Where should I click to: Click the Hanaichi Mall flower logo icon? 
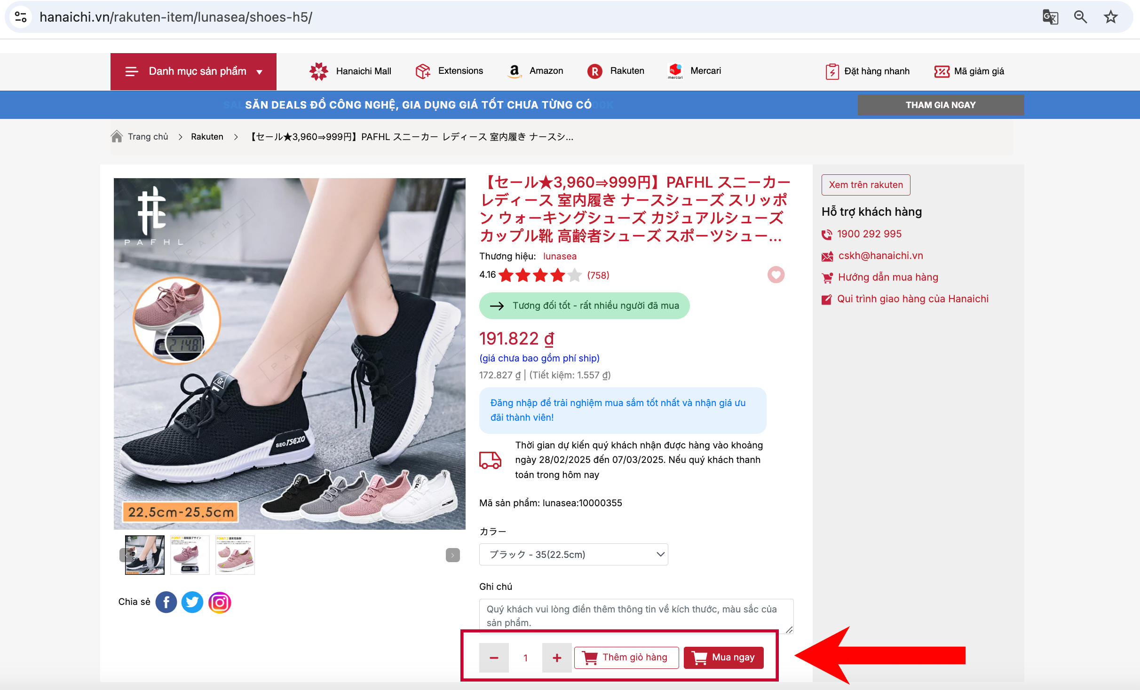click(x=318, y=71)
